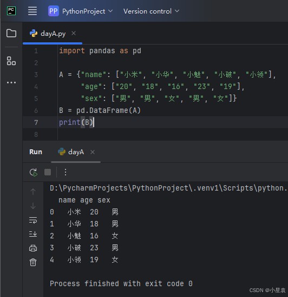Print the console output
Image resolution: width=288 pixels, height=297 pixels.
[x=33, y=248]
